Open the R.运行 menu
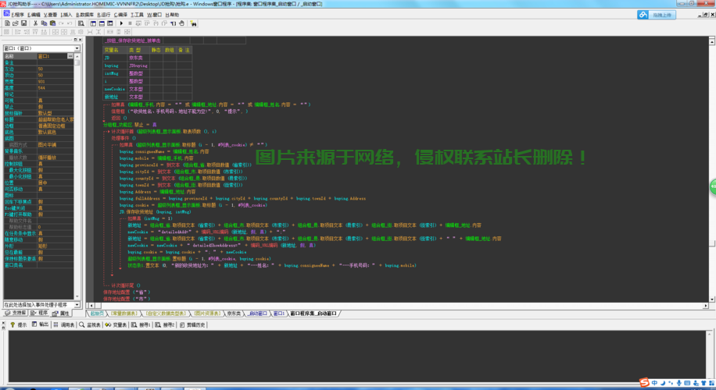This screenshot has height=390, width=716. pyautogui.click(x=104, y=15)
